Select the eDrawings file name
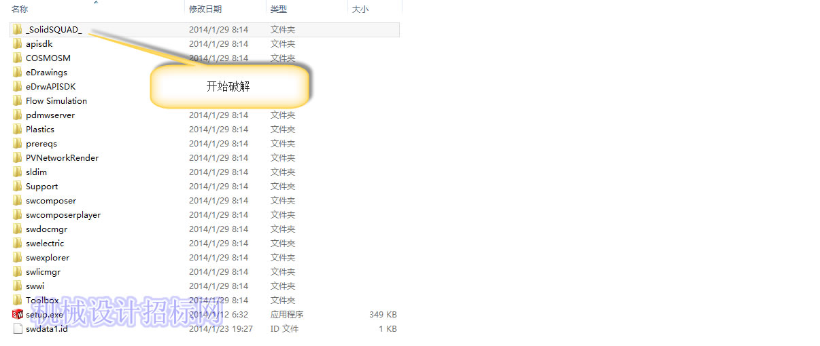Viewport: 820px width, 346px height. pos(46,73)
